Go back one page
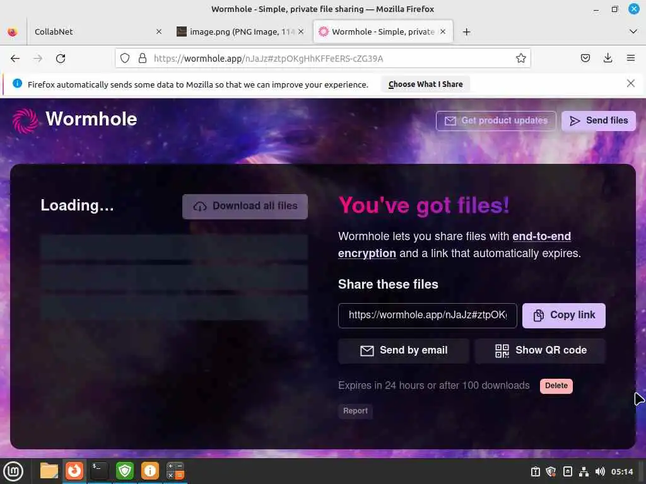The height and width of the screenshot is (484, 646). tap(15, 59)
